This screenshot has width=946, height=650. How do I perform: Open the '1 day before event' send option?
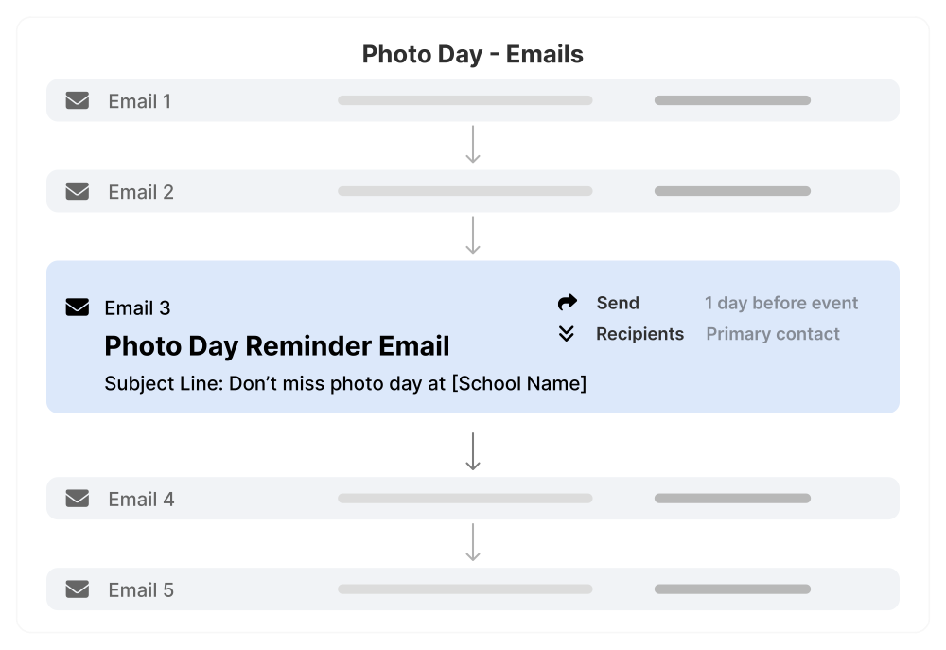coord(781,303)
